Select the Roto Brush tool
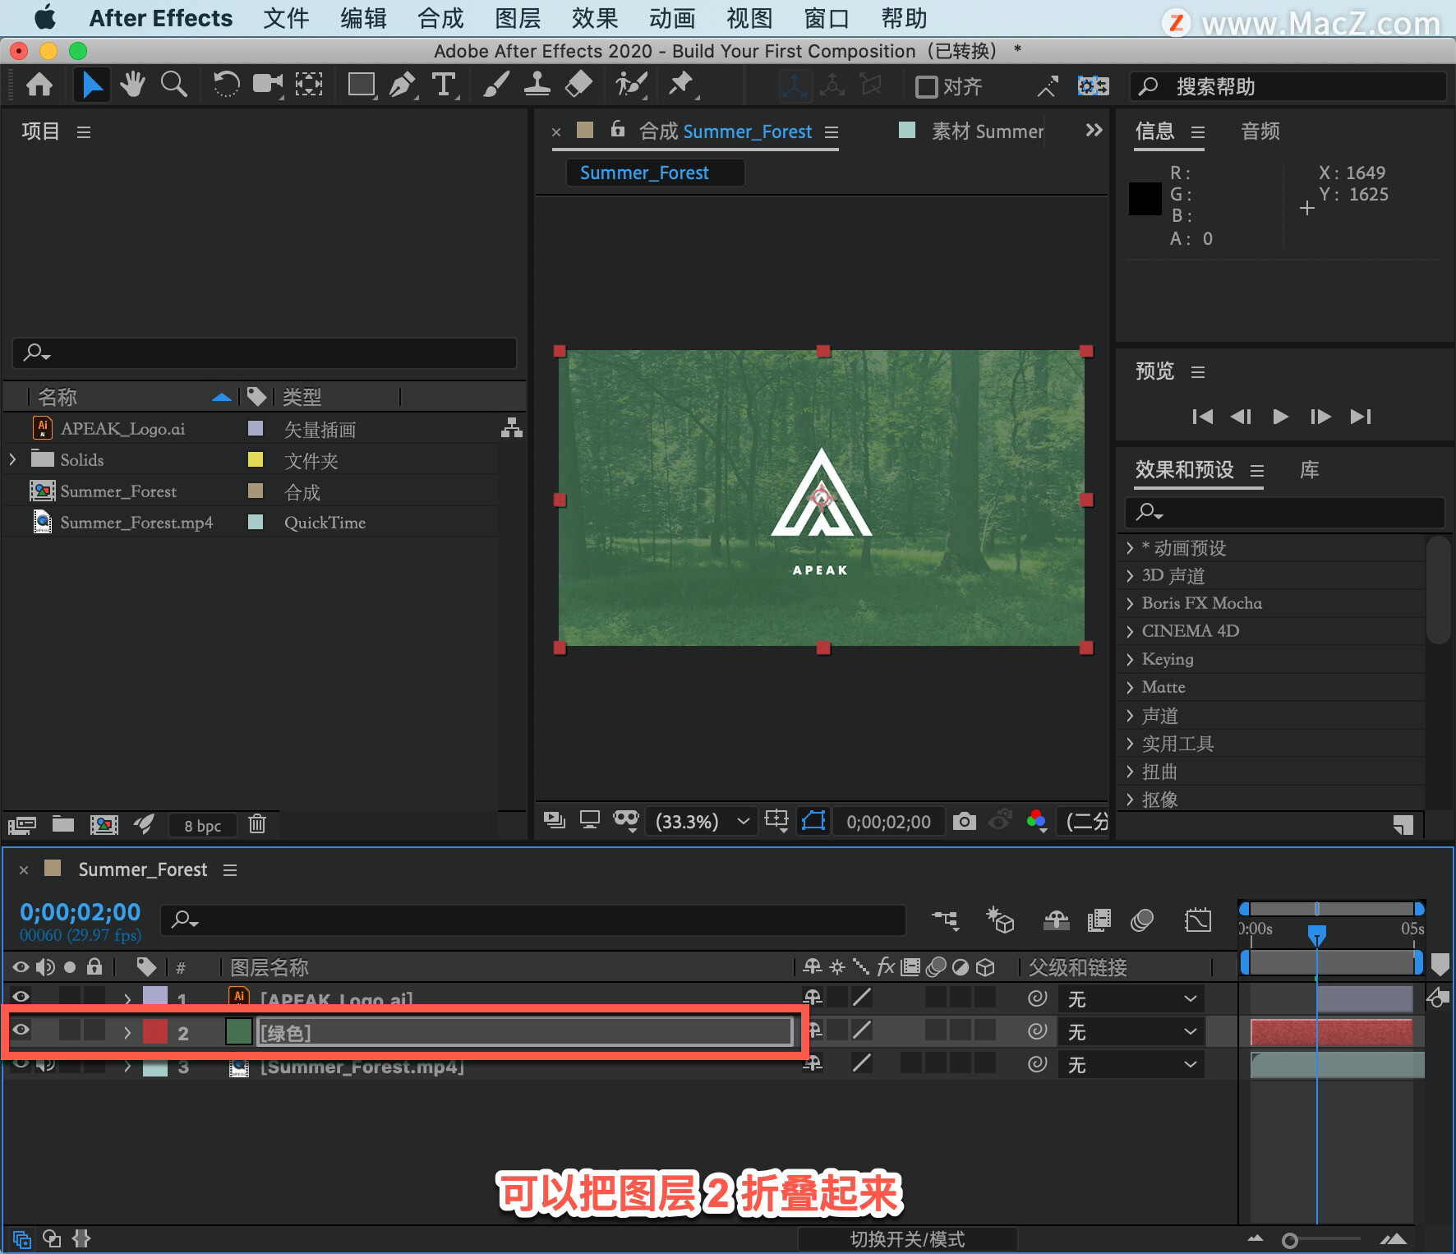Viewport: 1456px width, 1254px height. 631,85
